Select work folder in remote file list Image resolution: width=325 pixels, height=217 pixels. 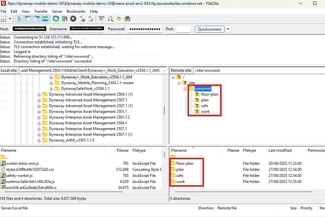[180, 182]
